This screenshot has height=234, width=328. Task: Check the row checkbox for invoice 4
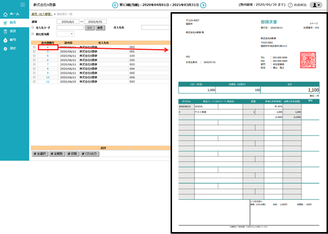[x=34, y=47]
